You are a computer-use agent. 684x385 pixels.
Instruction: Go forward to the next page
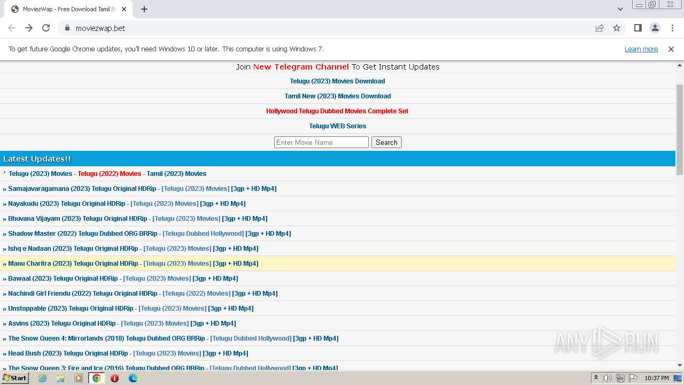(29, 28)
